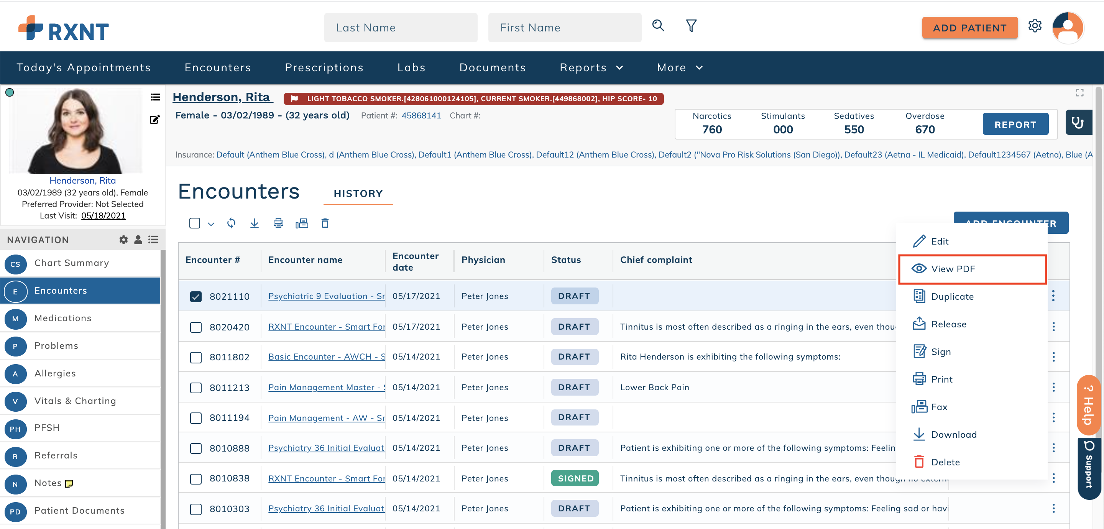Click the REPORT button
1104x529 pixels.
(x=1015, y=124)
